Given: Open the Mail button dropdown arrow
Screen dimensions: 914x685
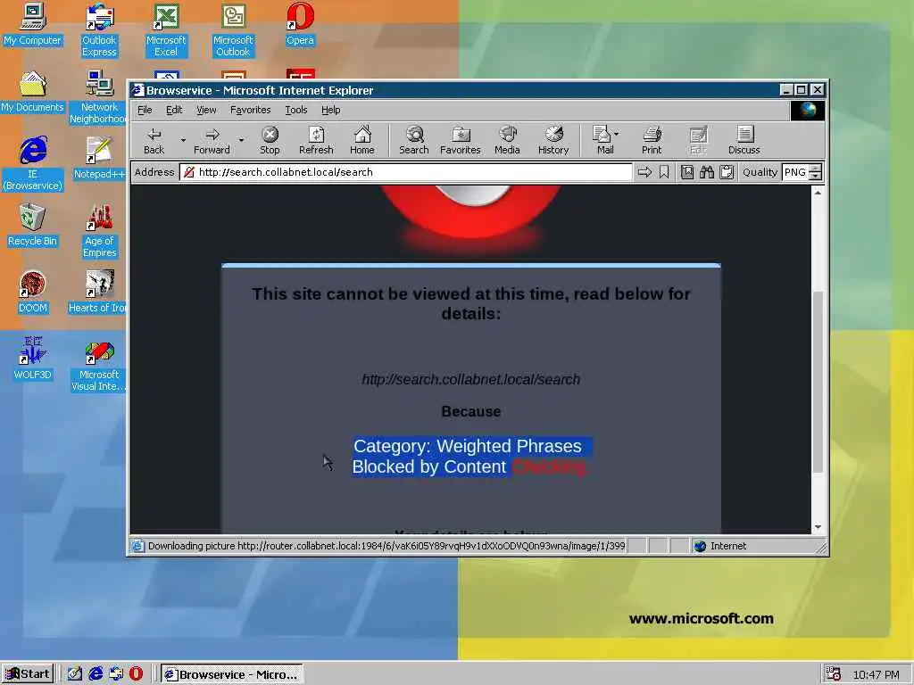Looking at the screenshot, I should [617, 134].
